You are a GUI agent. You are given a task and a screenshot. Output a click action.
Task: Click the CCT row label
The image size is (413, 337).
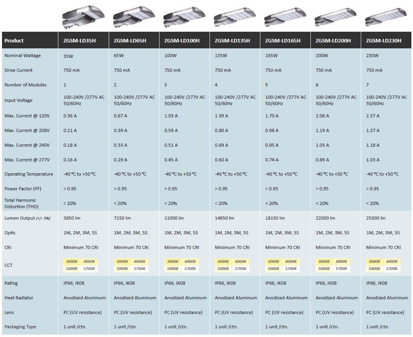tap(8, 265)
